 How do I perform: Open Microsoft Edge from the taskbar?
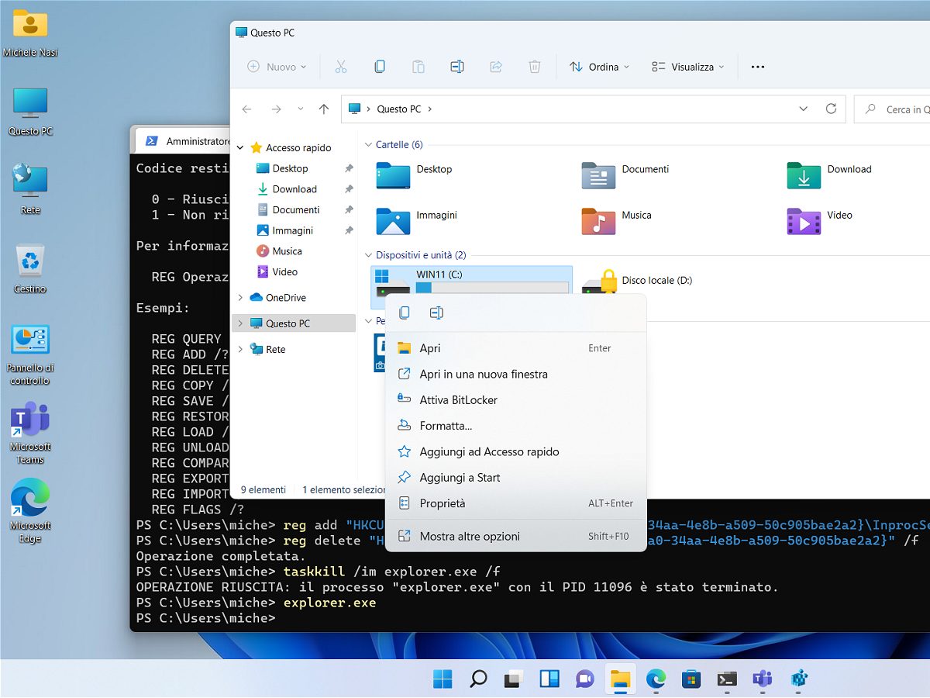click(x=656, y=679)
